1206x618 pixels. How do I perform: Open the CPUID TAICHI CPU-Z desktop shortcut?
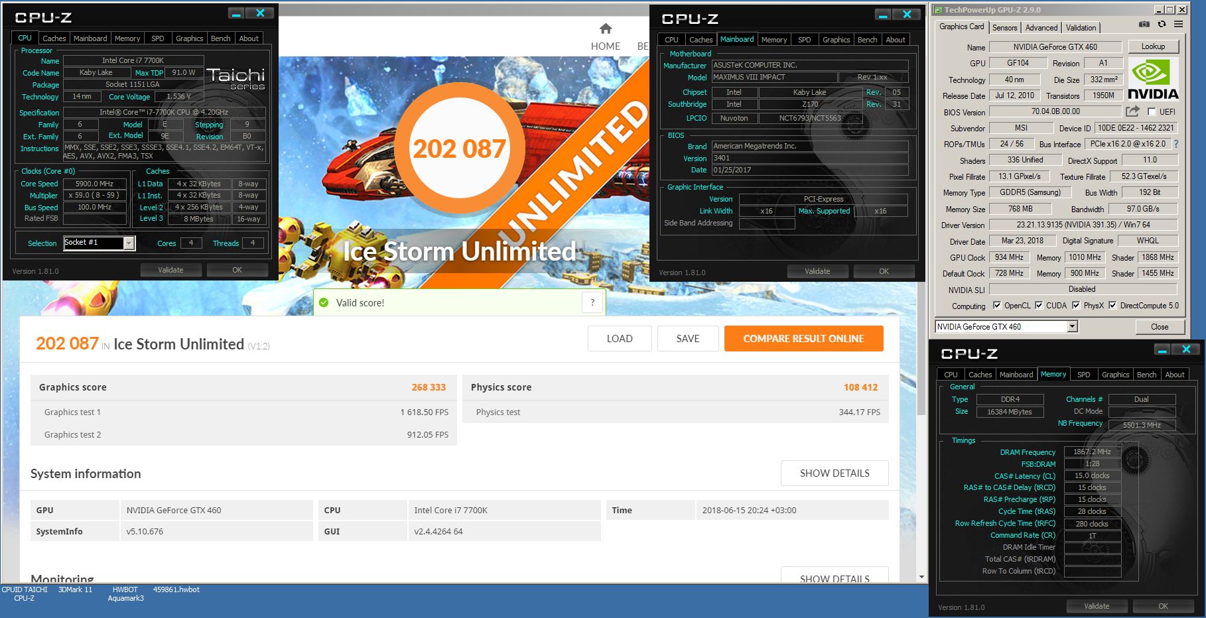[25, 593]
